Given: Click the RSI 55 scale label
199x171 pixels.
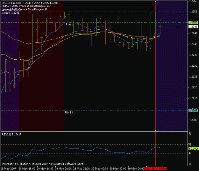Looking at the screenshot, I should [x=190, y=145].
